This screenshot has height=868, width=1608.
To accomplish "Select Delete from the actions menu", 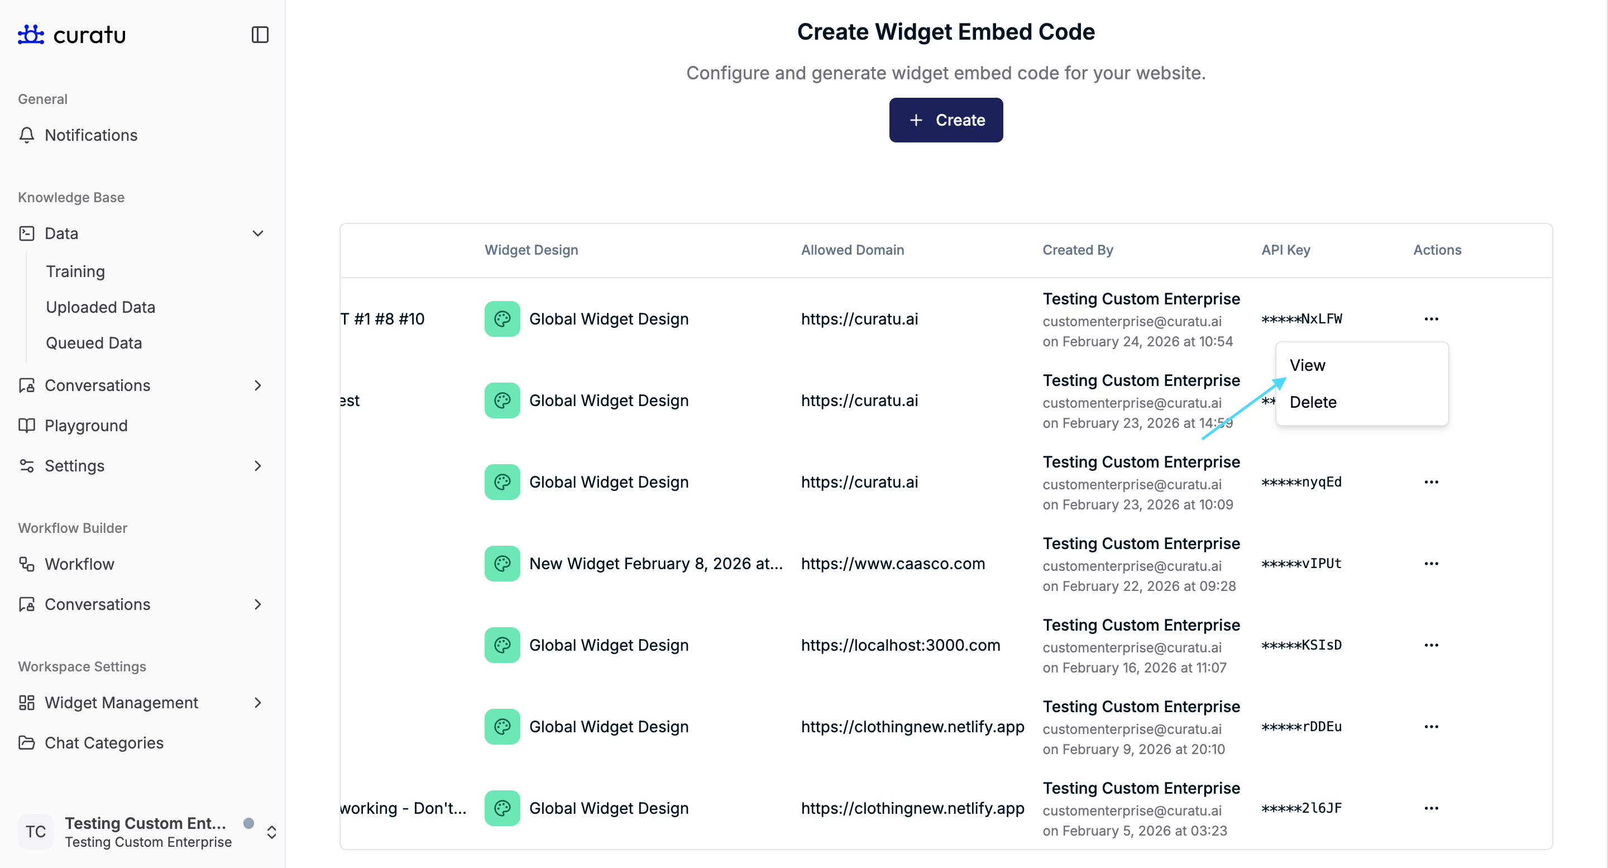I will (1313, 402).
